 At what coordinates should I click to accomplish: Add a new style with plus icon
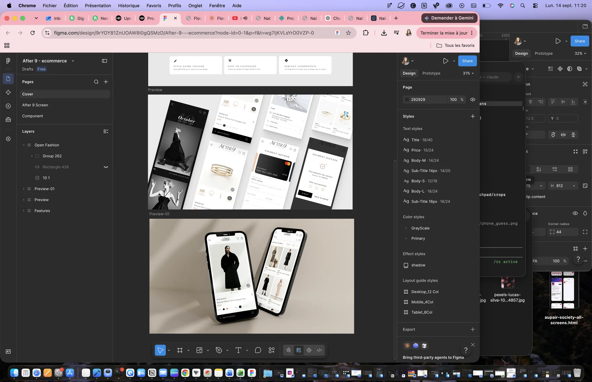(473, 116)
